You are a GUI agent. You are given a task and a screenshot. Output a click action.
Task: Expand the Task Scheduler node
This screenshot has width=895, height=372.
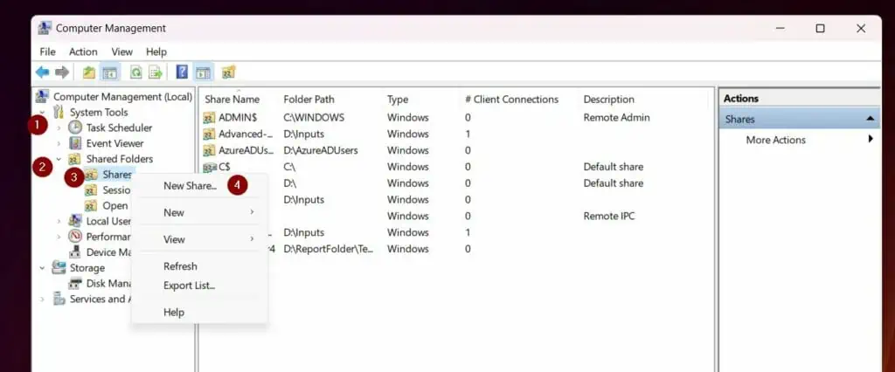[x=59, y=127]
